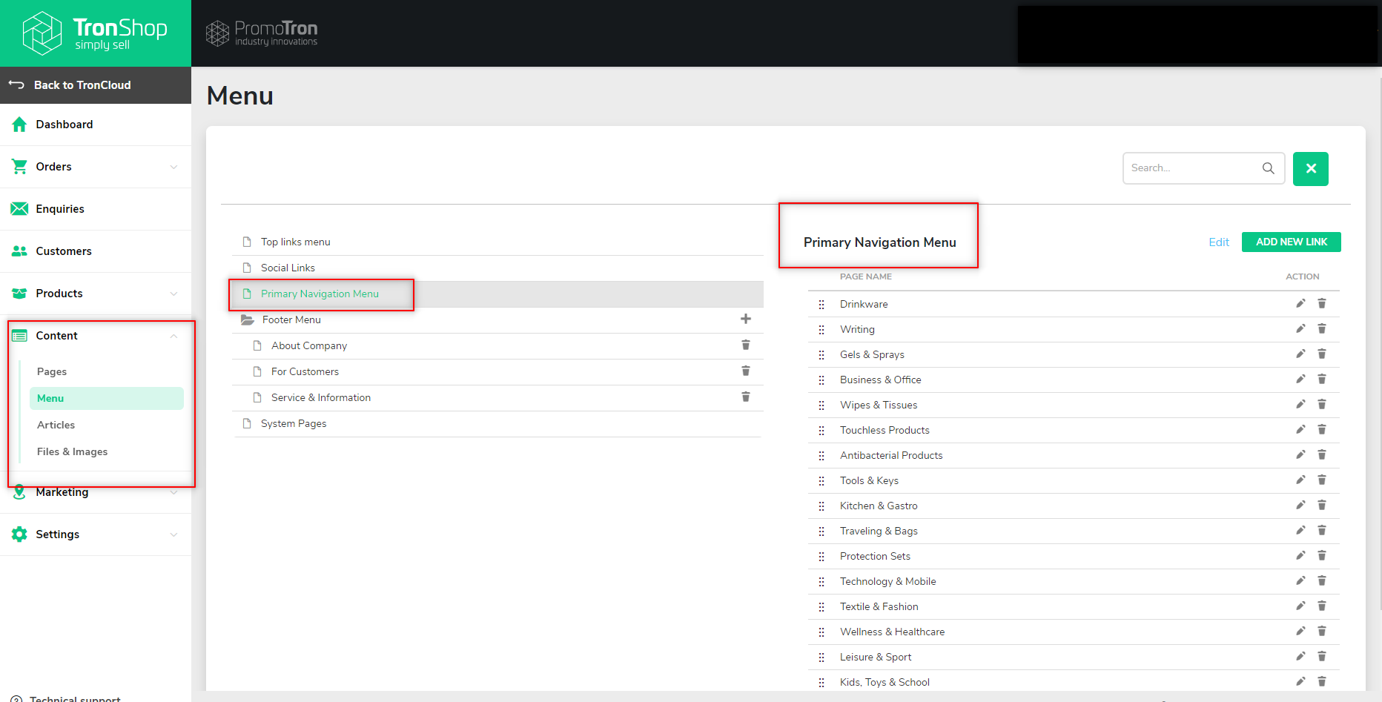Screen dimensions: 1382x702
Task: Collapse the Footer Menu folder
Action: 248,319
